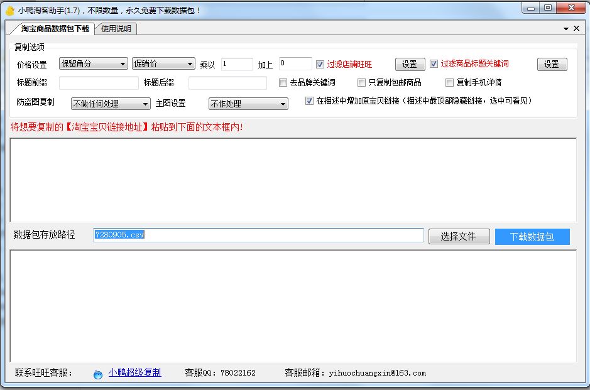Click the first 设置 button
The image size is (590, 390).
tap(410, 63)
